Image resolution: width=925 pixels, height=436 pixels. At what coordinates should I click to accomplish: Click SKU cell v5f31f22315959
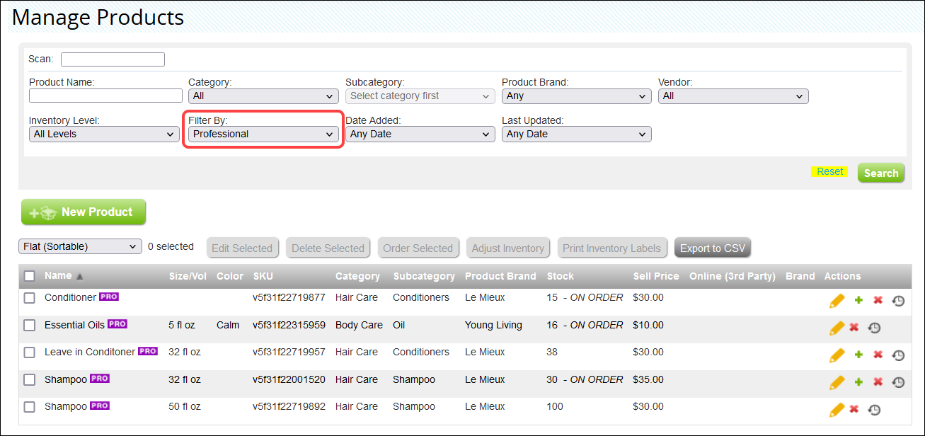click(x=289, y=325)
